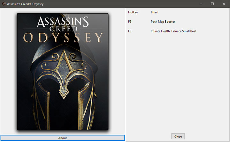Close the window with the X button
This screenshot has width=230, height=142.
point(224,4)
